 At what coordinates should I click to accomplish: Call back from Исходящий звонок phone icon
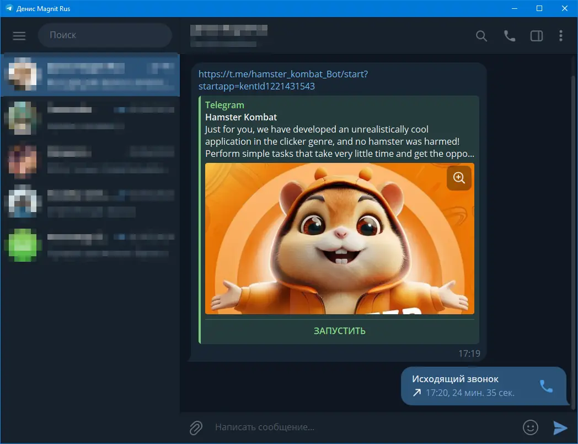[x=547, y=386]
